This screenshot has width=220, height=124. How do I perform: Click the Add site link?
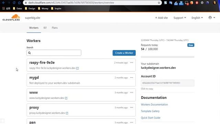coord(161,18)
